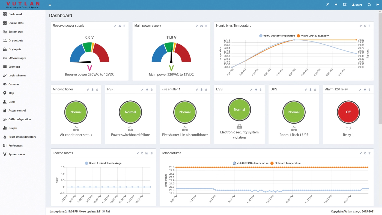Screen dimensions: 382x215
Task: Log out using the exit icon
Action: coord(377,5)
